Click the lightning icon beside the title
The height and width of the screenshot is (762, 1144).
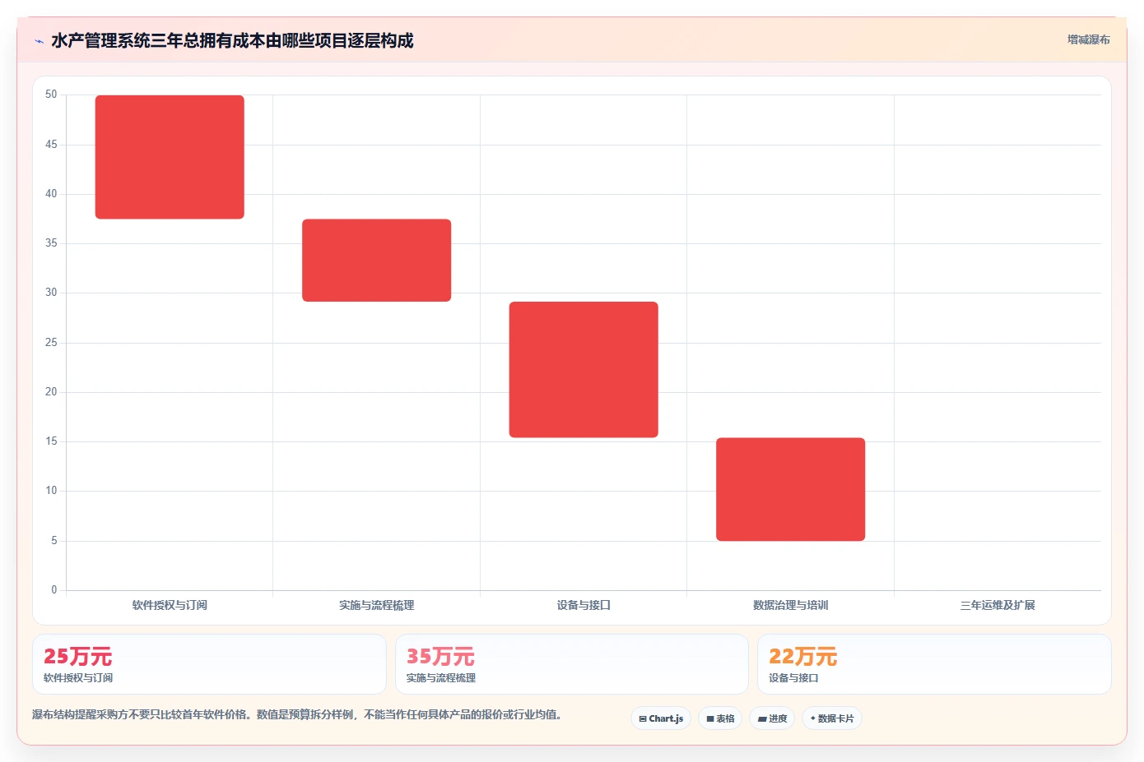tap(39, 41)
